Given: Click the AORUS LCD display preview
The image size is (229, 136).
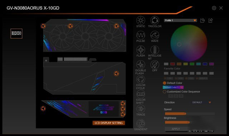Looking at the screenshot, I should (104, 109).
